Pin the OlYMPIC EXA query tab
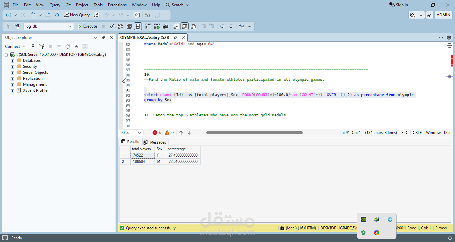 [175, 38]
